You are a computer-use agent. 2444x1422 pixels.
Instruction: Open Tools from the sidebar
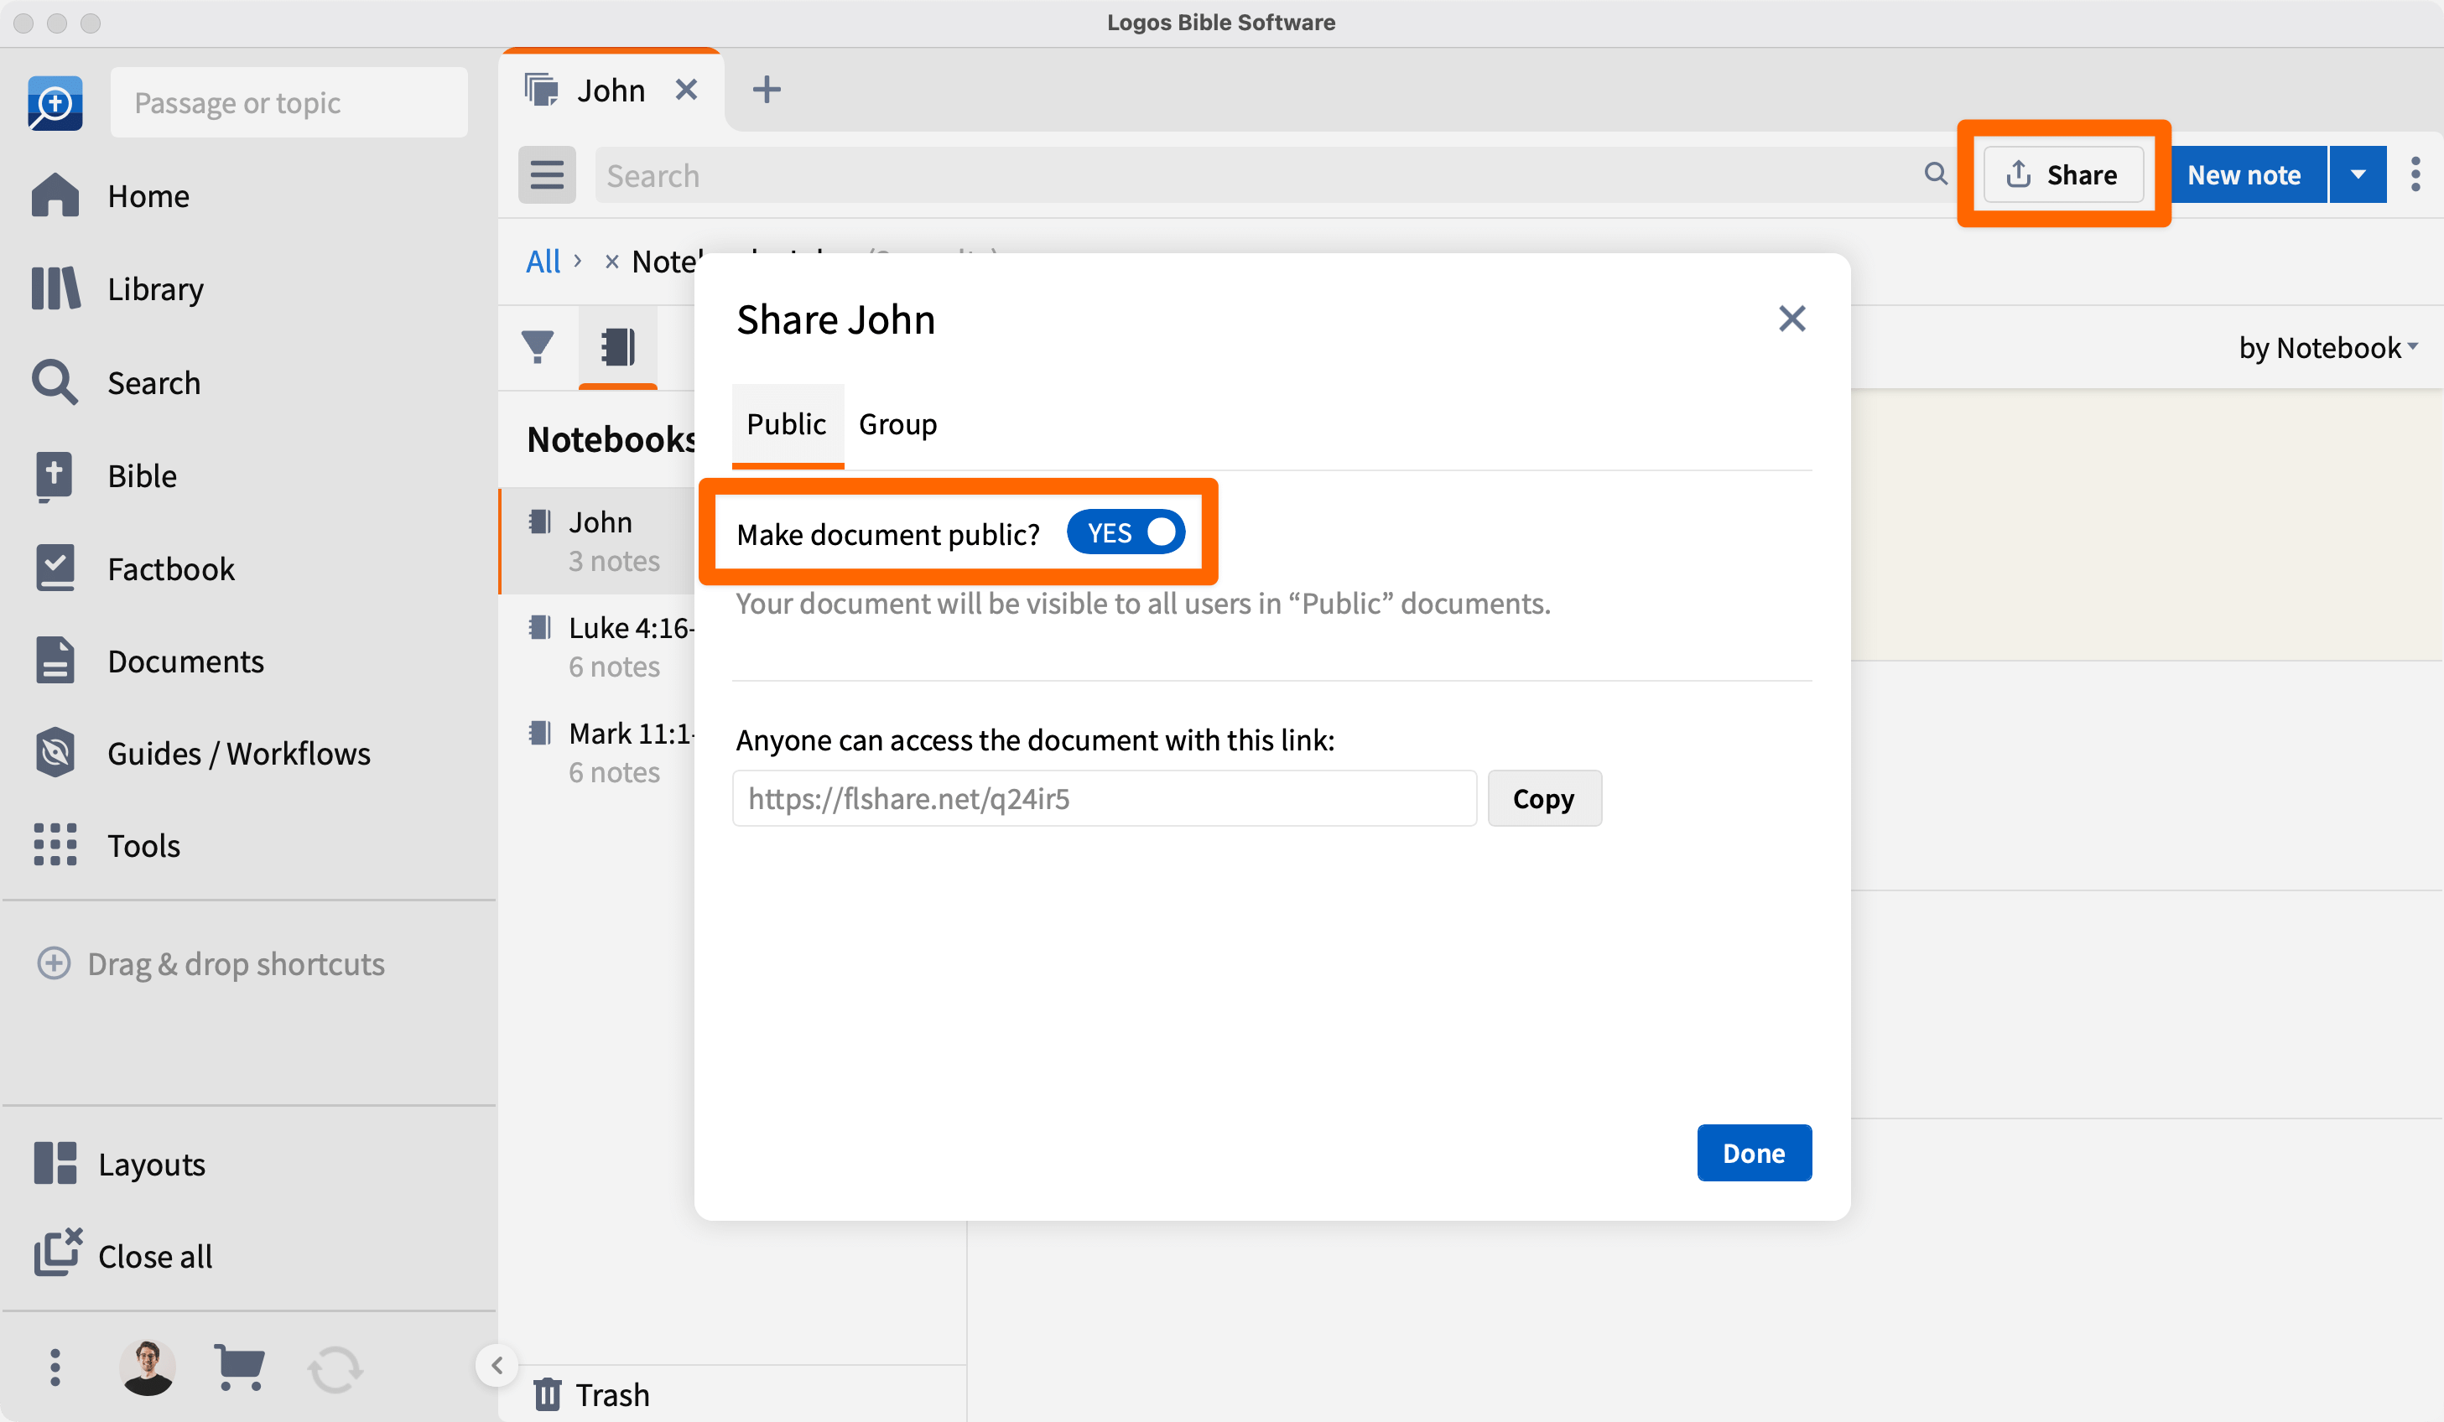(x=107, y=845)
